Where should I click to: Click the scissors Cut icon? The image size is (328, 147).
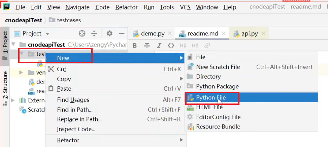click(51, 69)
